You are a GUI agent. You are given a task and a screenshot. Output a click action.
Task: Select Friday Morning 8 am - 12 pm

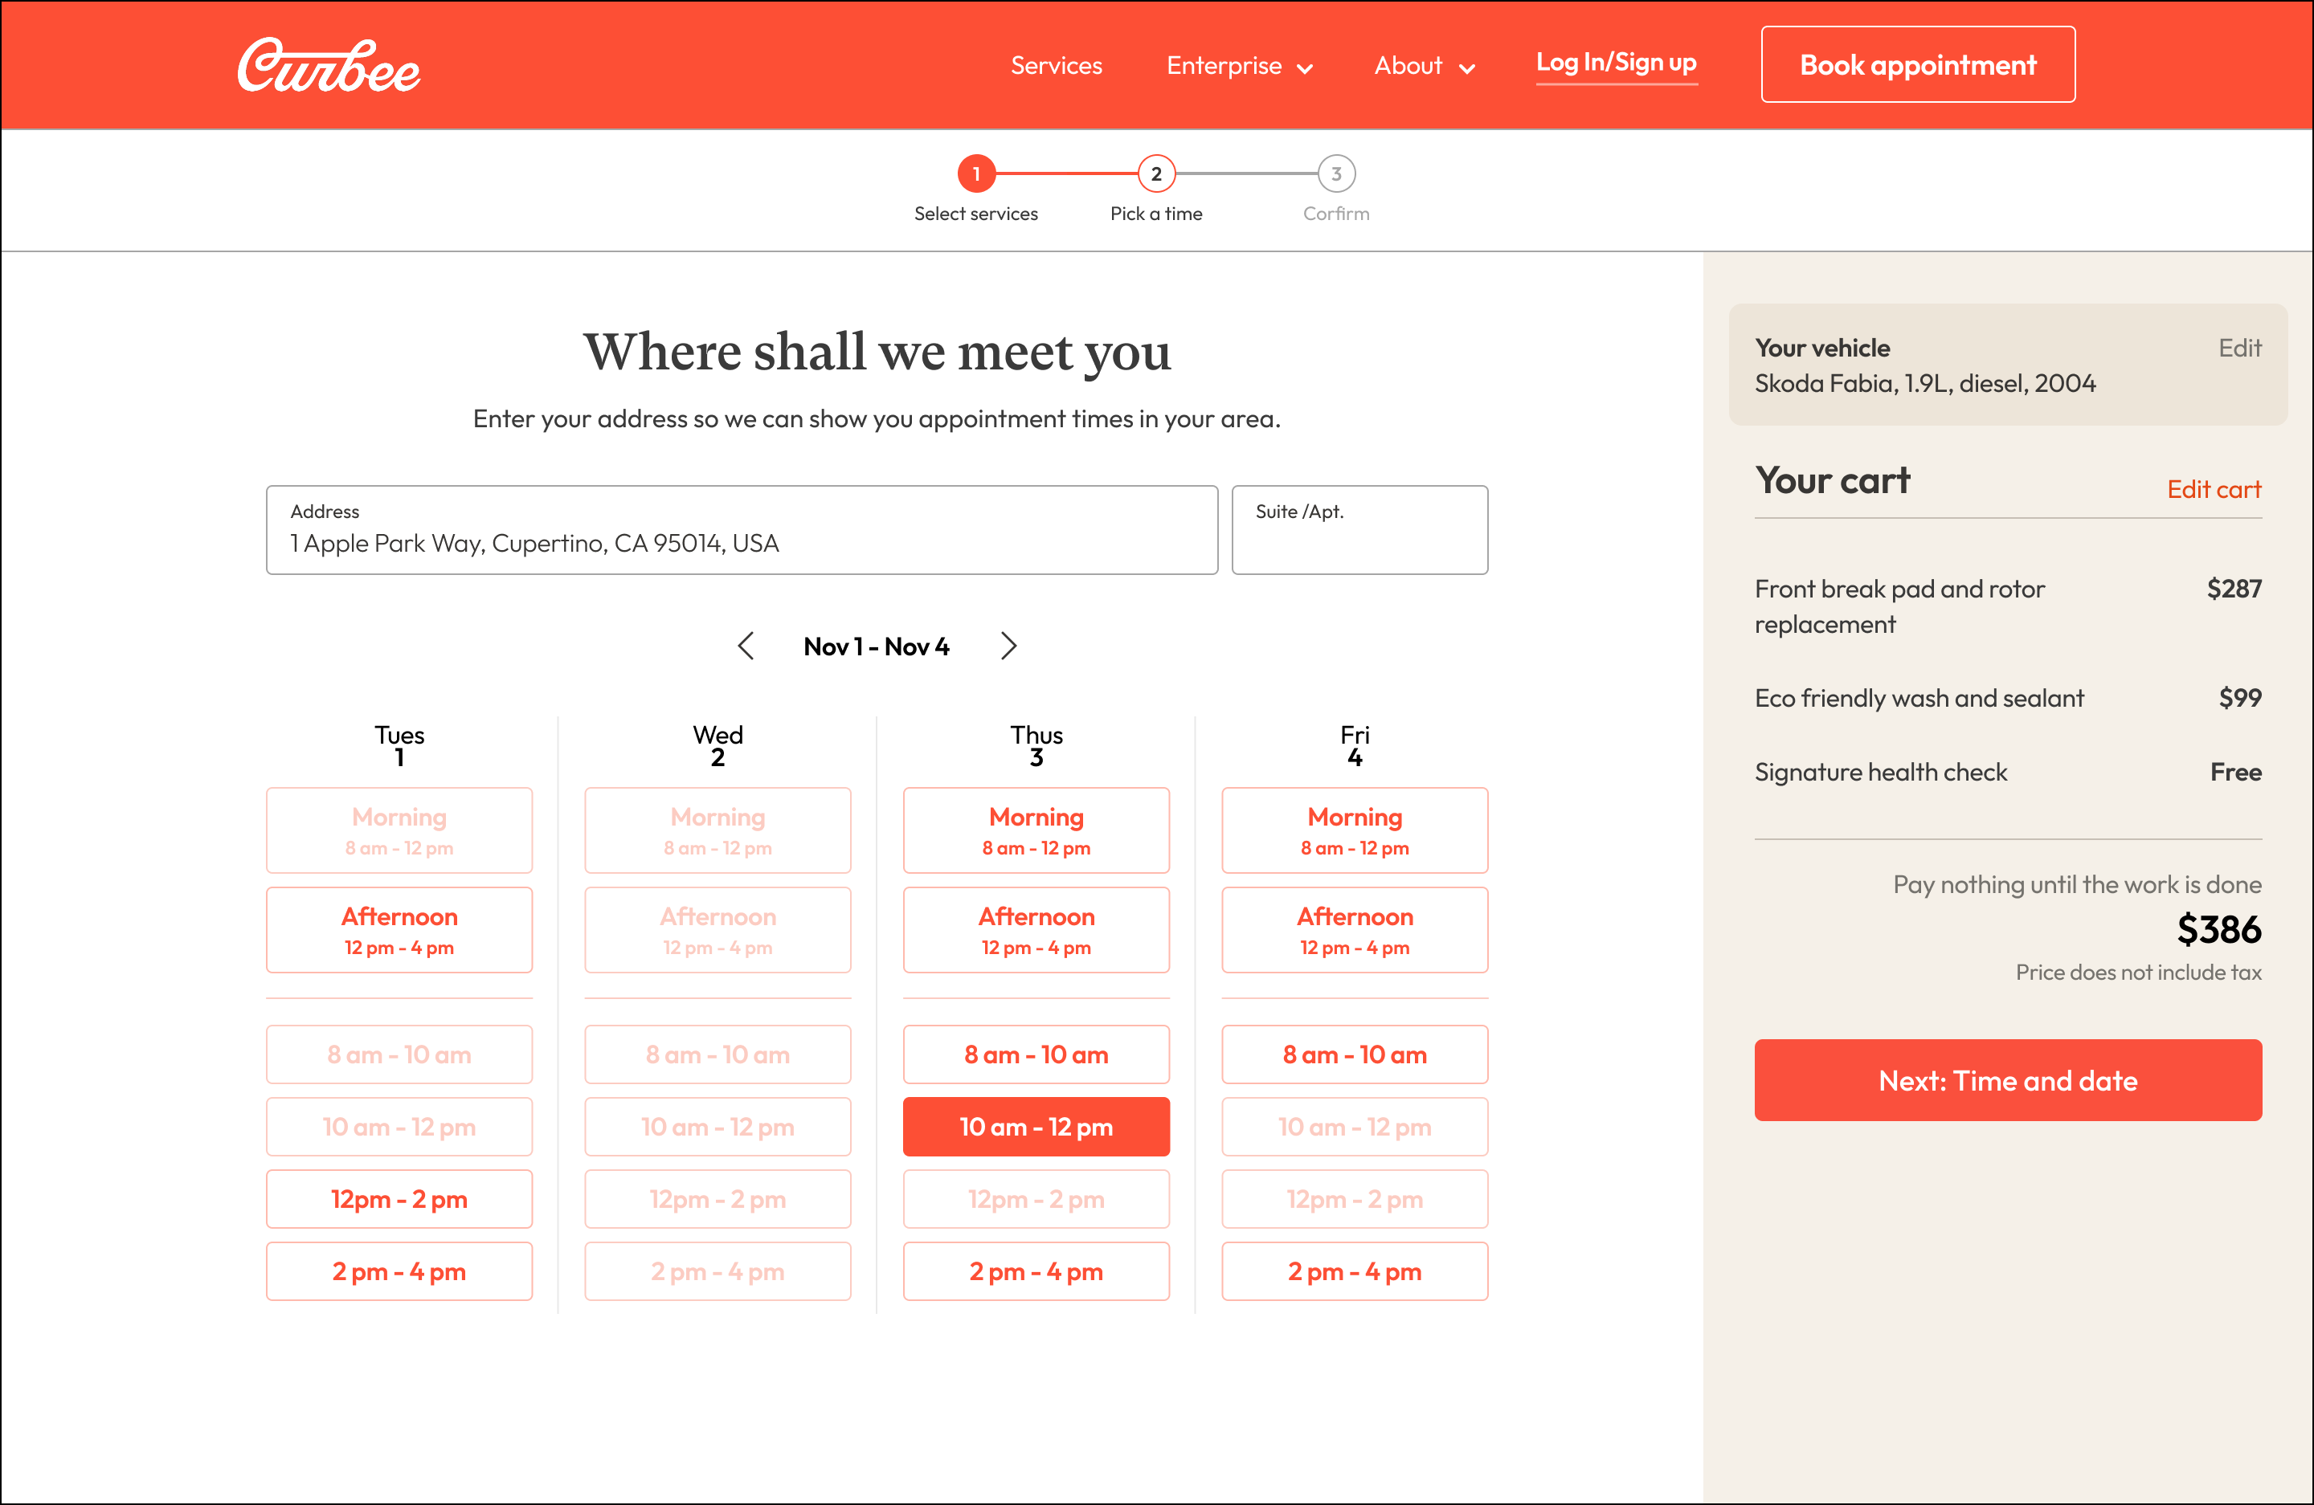1355,830
